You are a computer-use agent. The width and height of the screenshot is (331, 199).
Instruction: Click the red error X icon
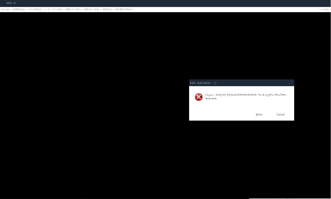pos(198,97)
